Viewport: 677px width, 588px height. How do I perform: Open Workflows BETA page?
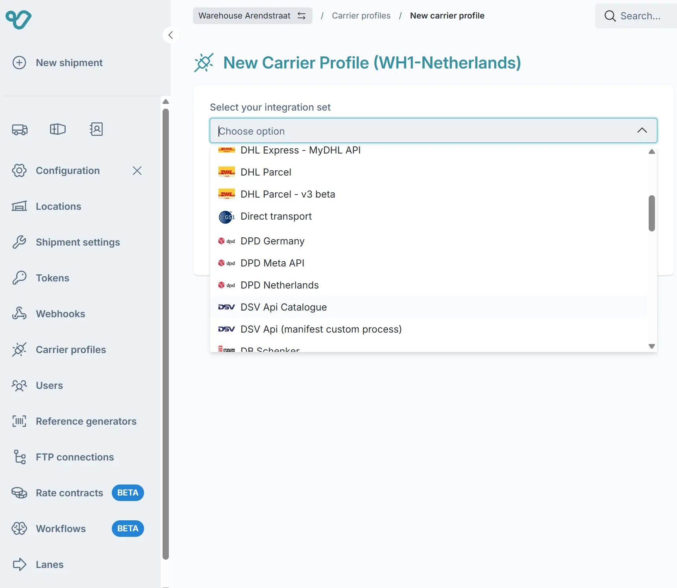(78, 529)
